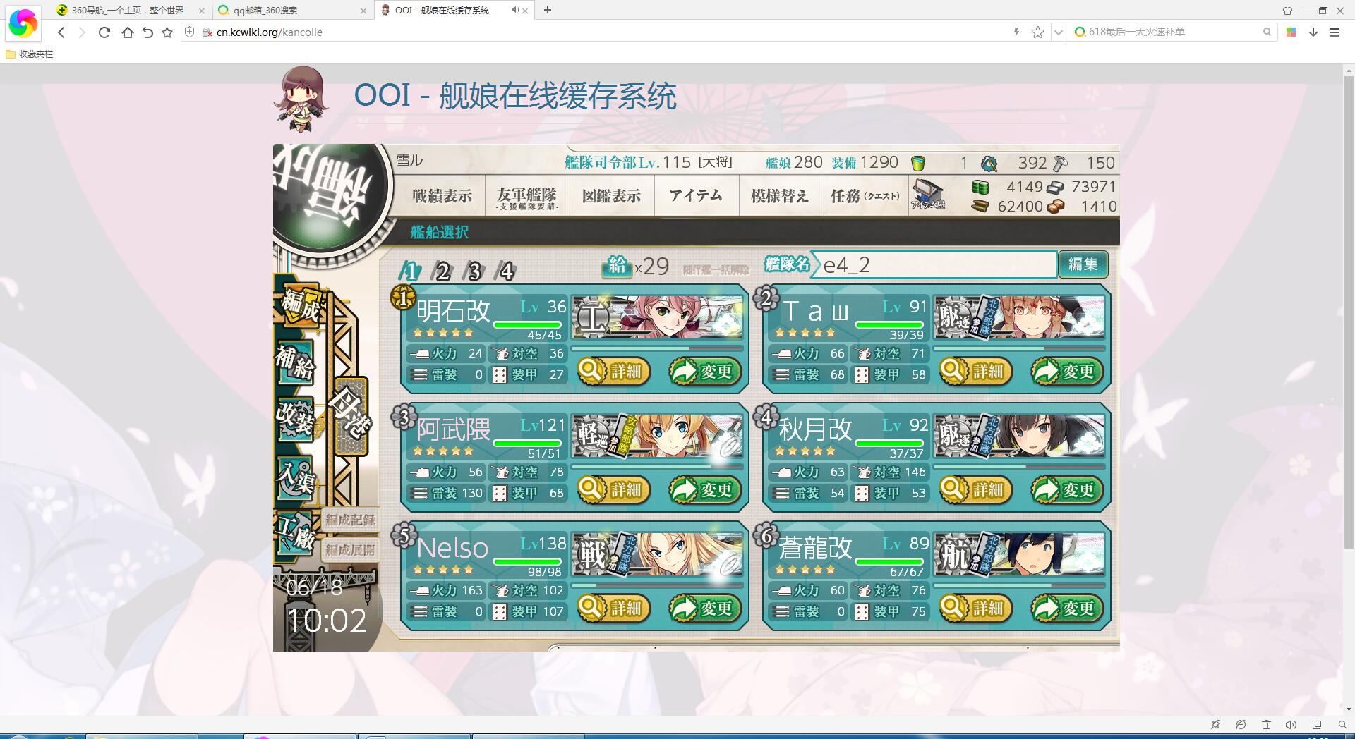Switch to fleet 2 tab
This screenshot has height=739, width=1355.
click(x=442, y=271)
